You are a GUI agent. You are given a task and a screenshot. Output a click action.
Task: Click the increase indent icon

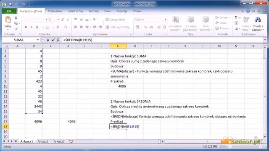[100, 27]
